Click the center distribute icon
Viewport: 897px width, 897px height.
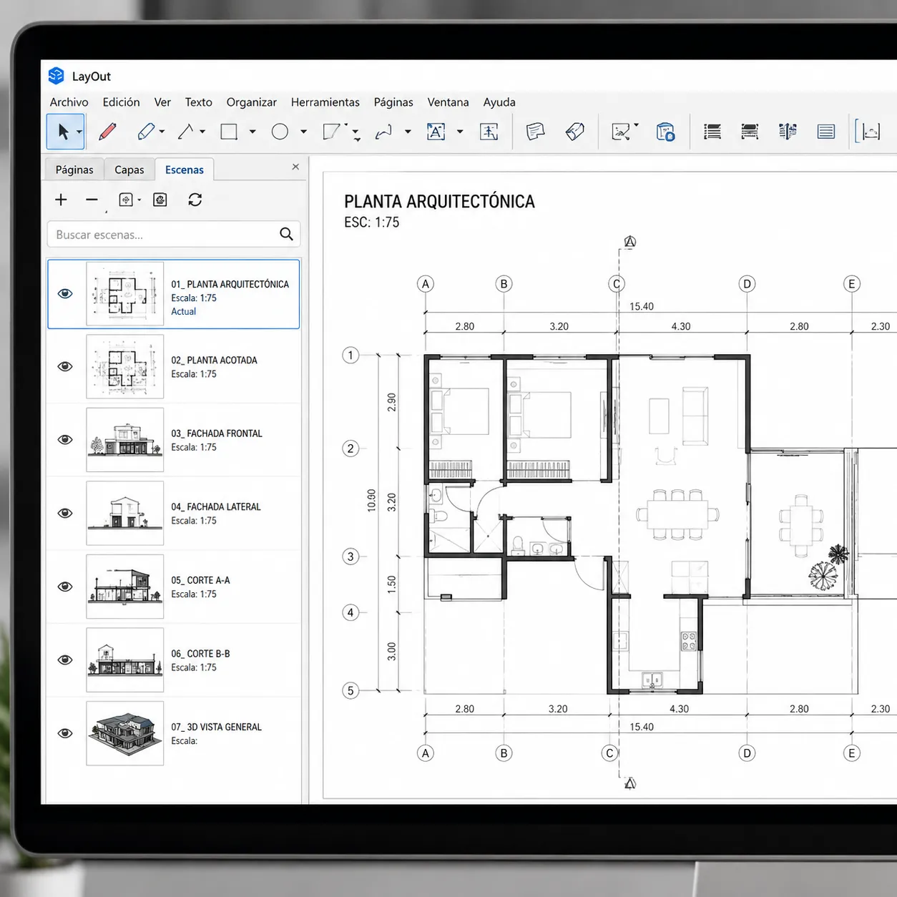click(x=788, y=132)
